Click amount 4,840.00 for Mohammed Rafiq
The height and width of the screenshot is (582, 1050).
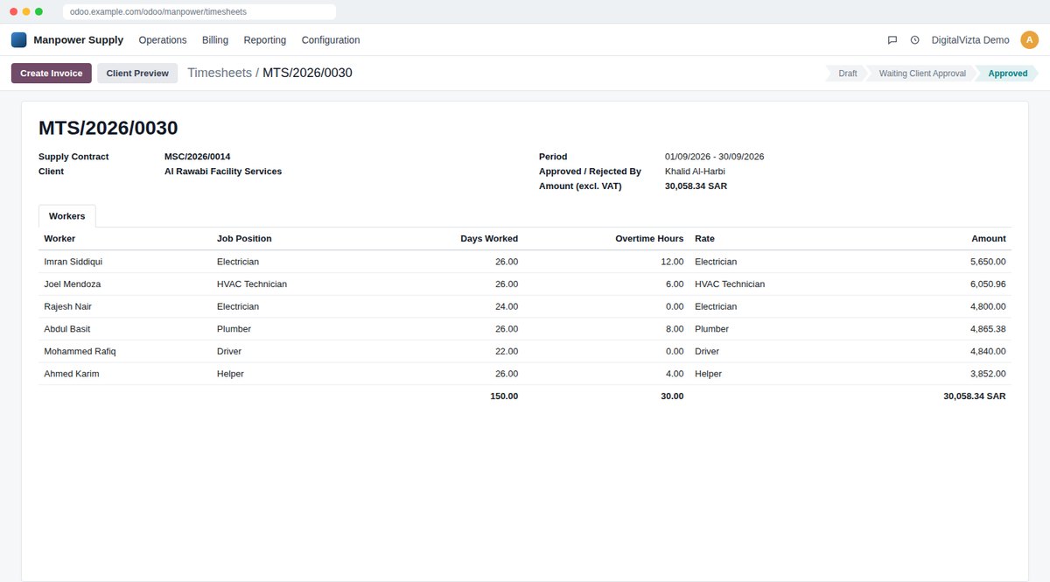(x=988, y=351)
